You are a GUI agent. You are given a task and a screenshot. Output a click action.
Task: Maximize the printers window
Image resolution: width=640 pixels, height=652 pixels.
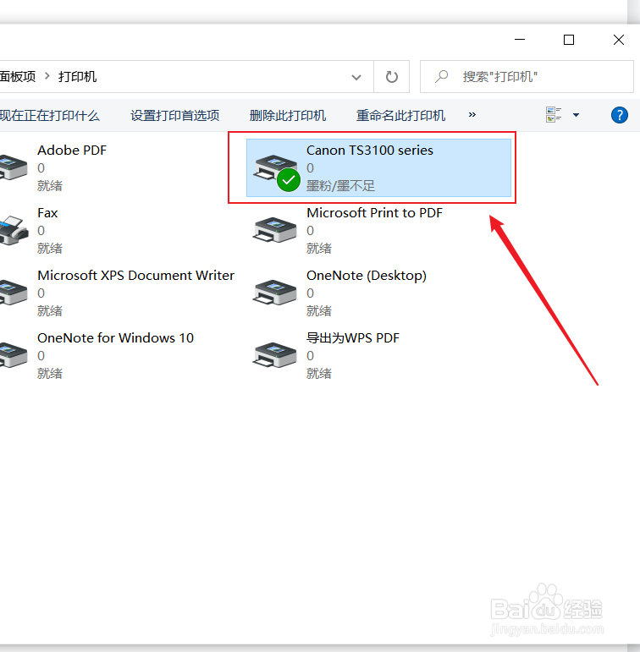569,40
